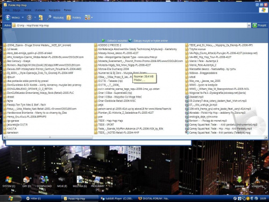This screenshot has height=202, width=269.
Task: Select the fajne folder icon
Action: coord(5,101)
